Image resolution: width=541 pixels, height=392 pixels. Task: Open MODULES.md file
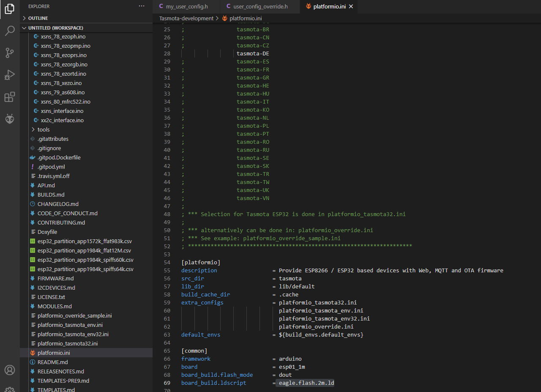(x=55, y=306)
